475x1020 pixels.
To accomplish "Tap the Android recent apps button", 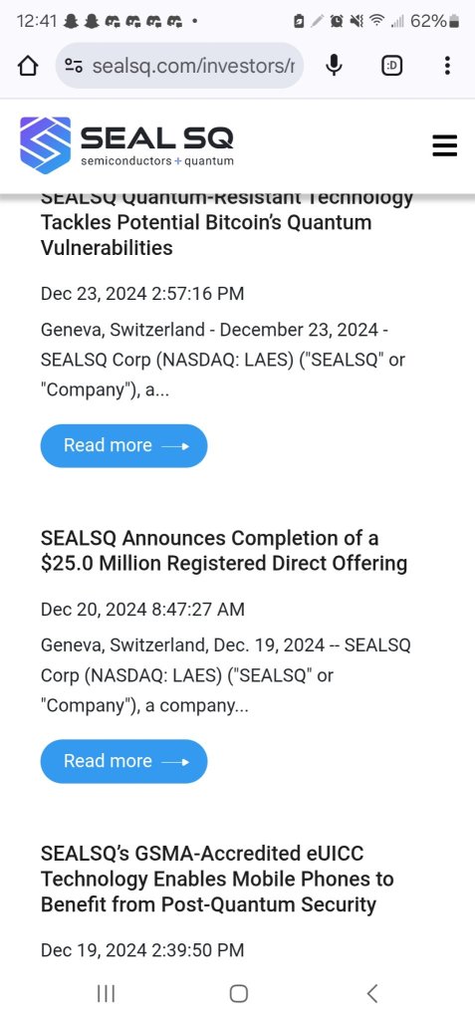I will coord(107,993).
